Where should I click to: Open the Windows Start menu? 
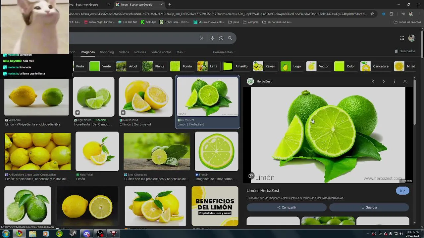click(x=6, y=234)
